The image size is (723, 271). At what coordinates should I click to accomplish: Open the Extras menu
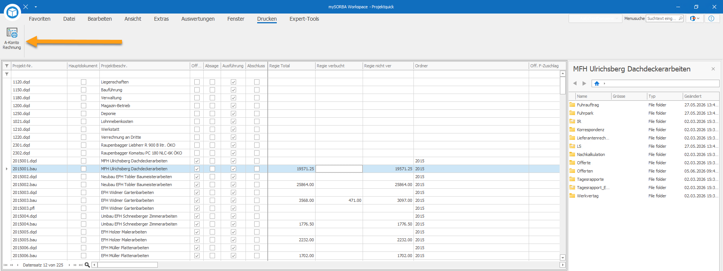click(162, 19)
